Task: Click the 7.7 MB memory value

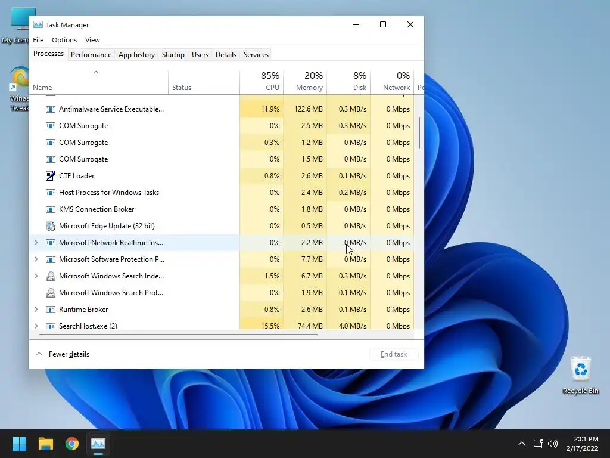Action: (312, 259)
